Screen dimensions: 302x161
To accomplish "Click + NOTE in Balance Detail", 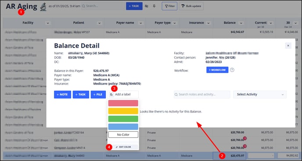I will [x=62, y=94].
